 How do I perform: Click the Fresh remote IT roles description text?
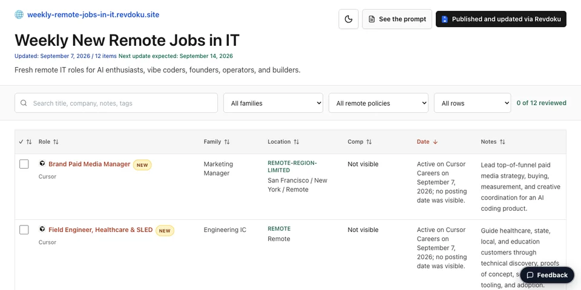[157, 70]
